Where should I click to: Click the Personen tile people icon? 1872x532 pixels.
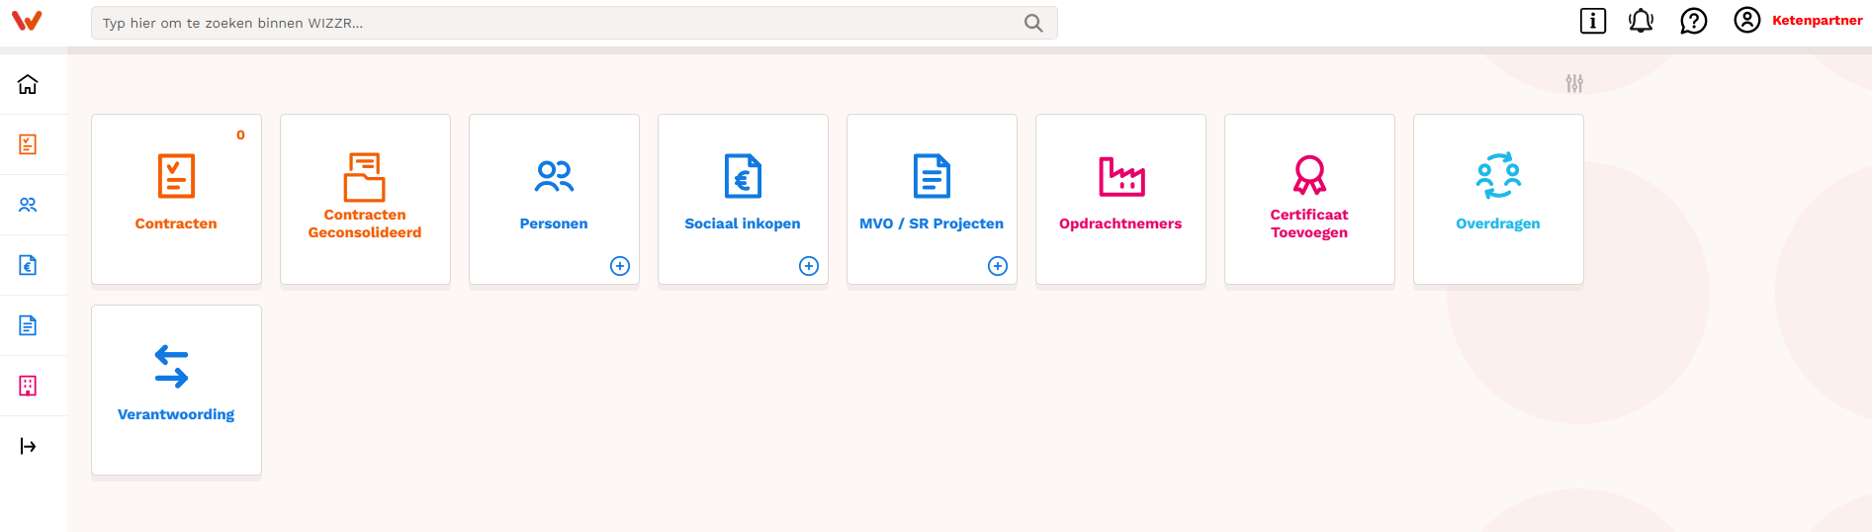coord(554,176)
